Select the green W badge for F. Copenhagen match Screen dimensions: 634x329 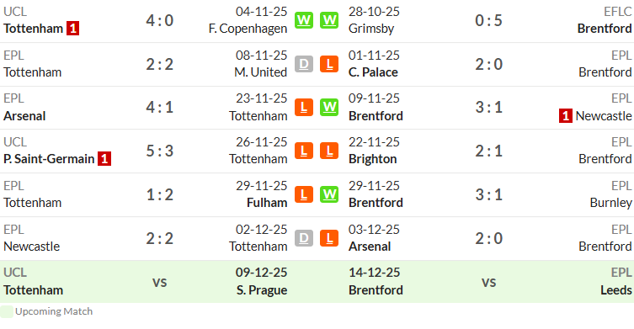(304, 20)
